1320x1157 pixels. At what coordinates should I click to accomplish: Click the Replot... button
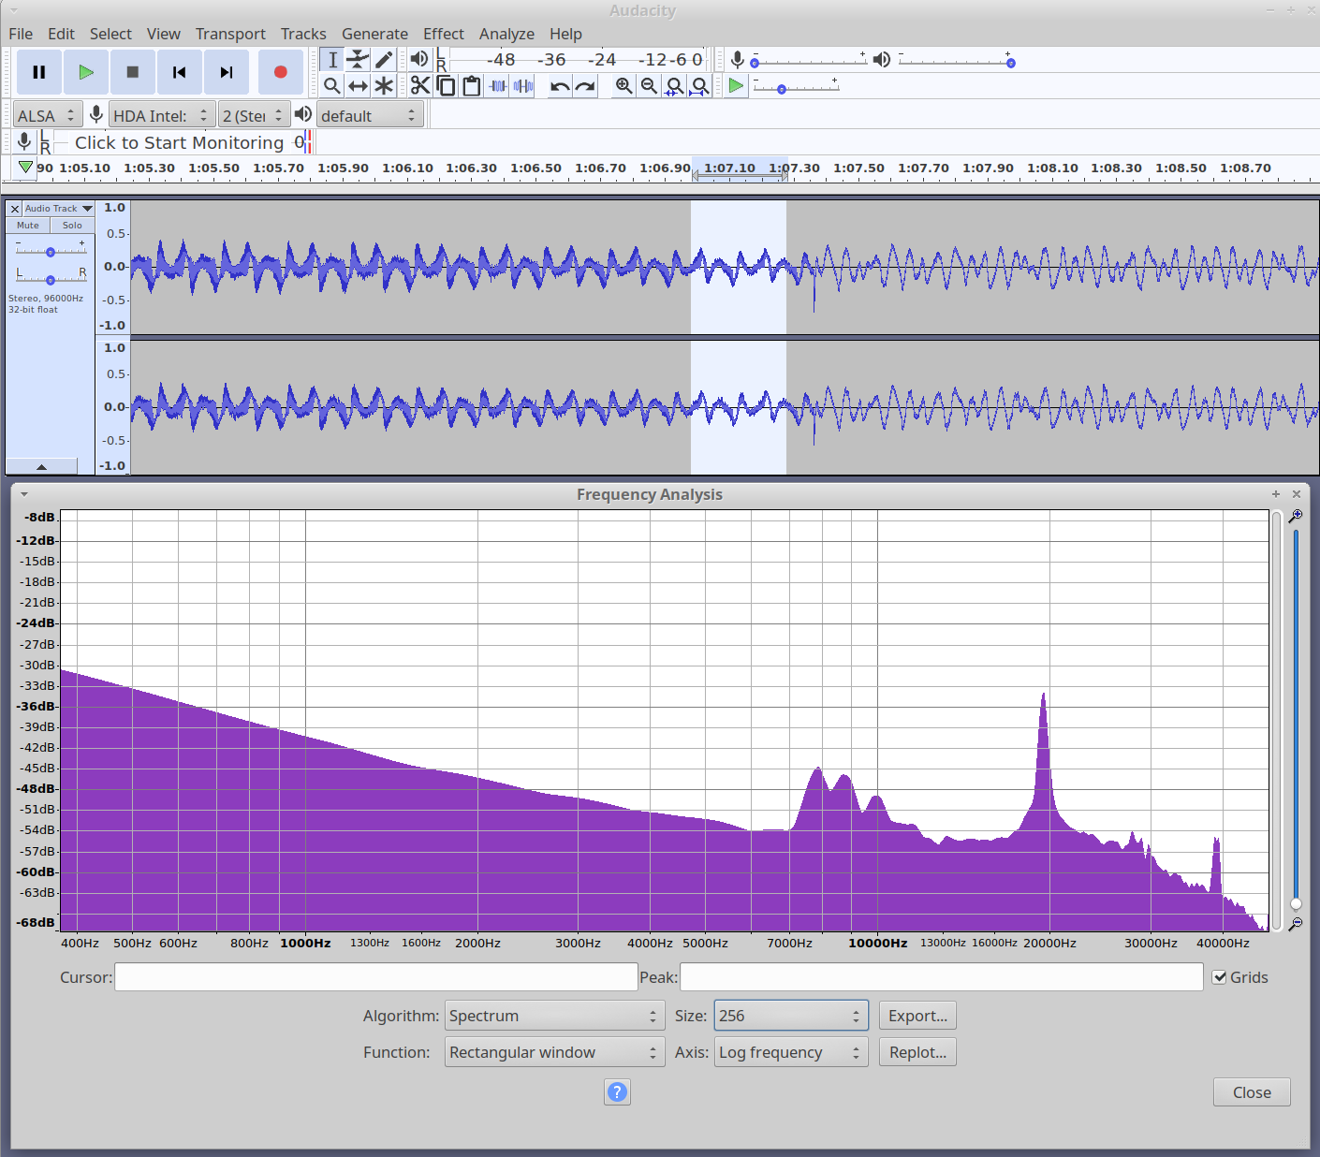(x=917, y=1052)
